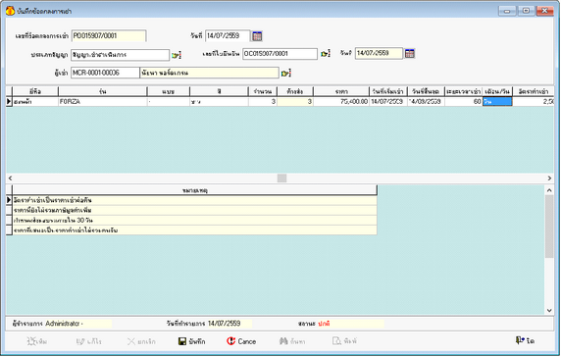The height and width of the screenshot is (357, 561).
Task: Click the รุ่น (model) column header
Action: point(103,91)
